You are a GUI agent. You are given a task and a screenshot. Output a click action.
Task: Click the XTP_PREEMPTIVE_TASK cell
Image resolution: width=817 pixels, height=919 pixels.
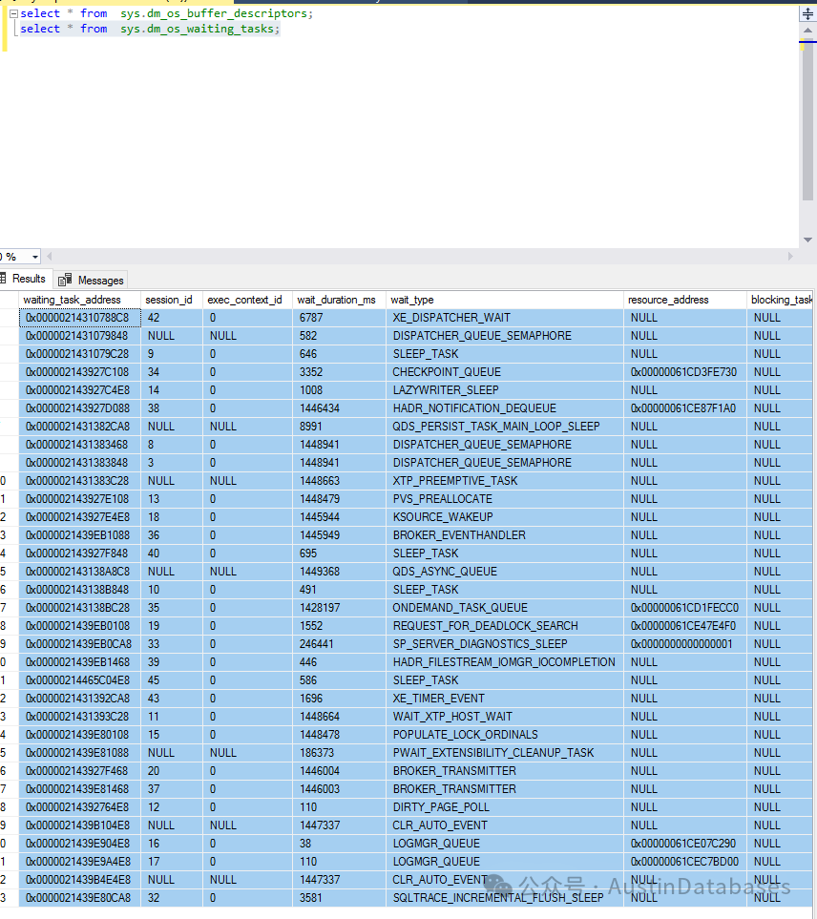505,481
